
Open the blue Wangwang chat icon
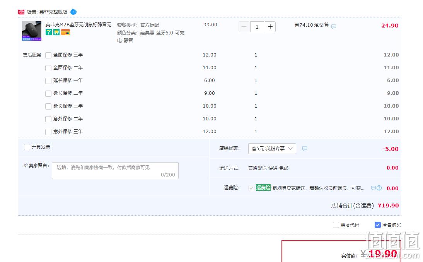(73, 12)
